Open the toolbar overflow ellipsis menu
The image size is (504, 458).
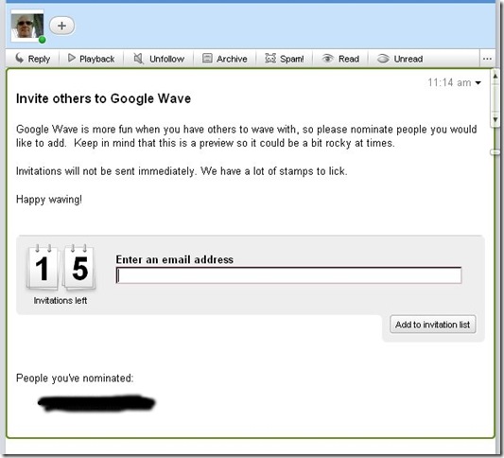[x=487, y=59]
